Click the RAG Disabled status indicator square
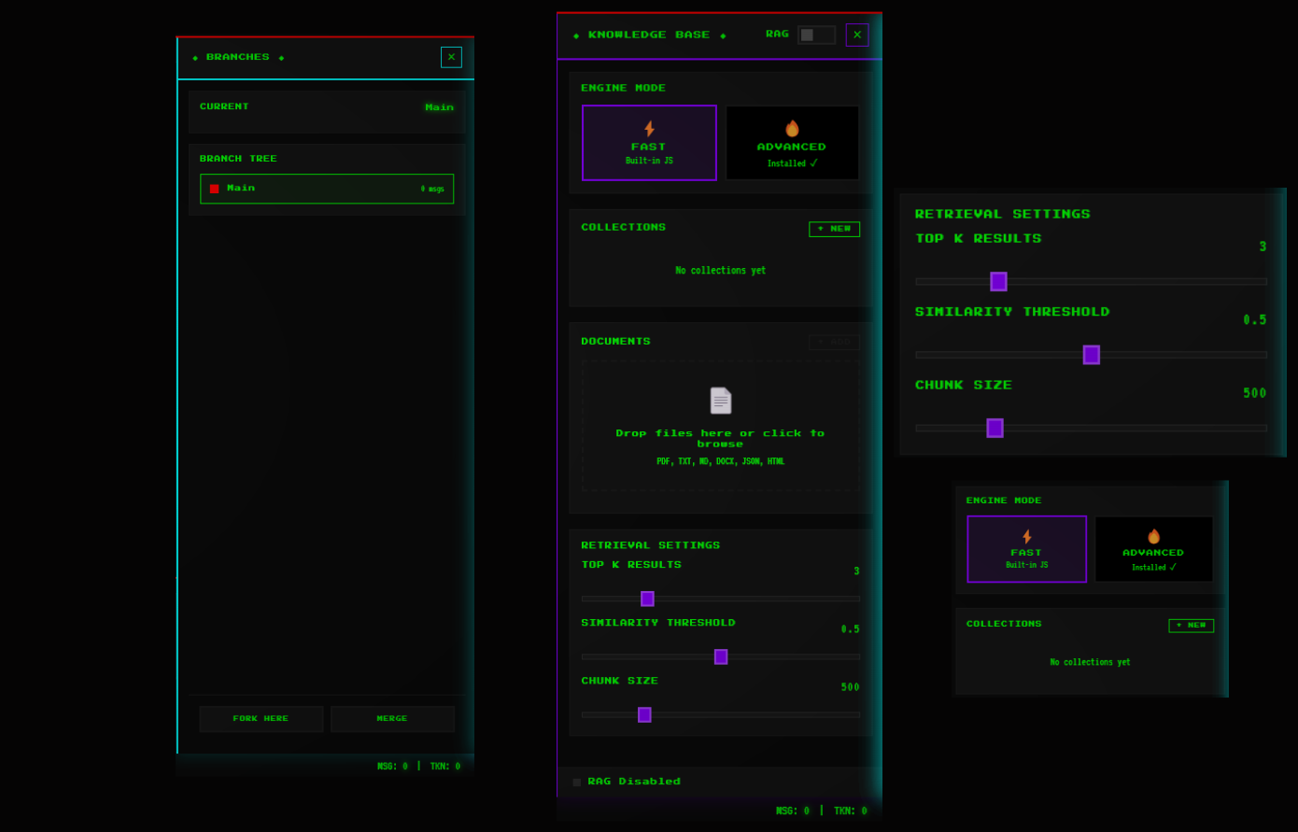 (x=576, y=783)
